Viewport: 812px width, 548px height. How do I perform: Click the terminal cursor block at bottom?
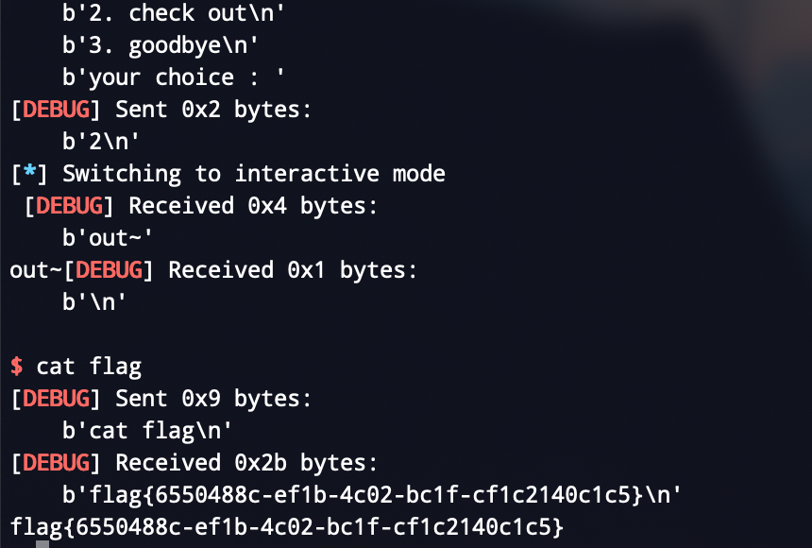click(x=42, y=544)
